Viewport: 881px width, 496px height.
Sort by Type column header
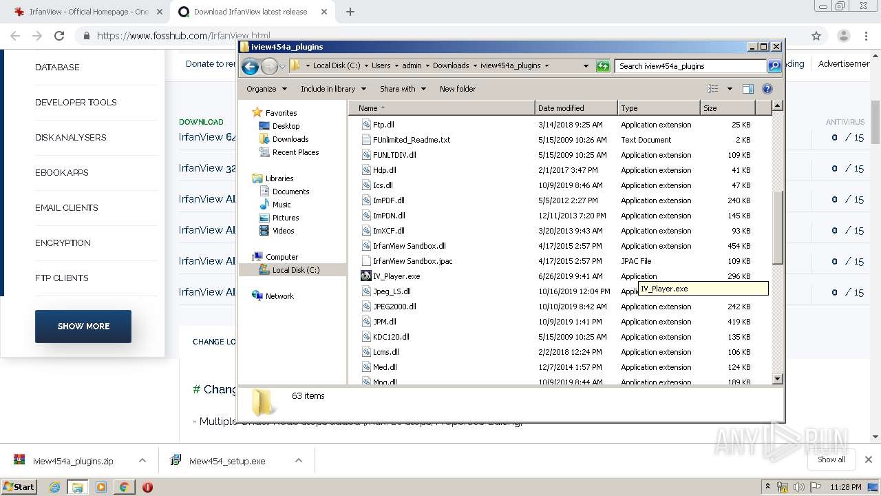[659, 108]
